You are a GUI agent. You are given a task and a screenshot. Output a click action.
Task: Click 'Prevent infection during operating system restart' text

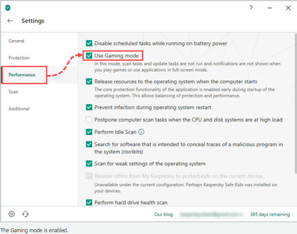153,107
